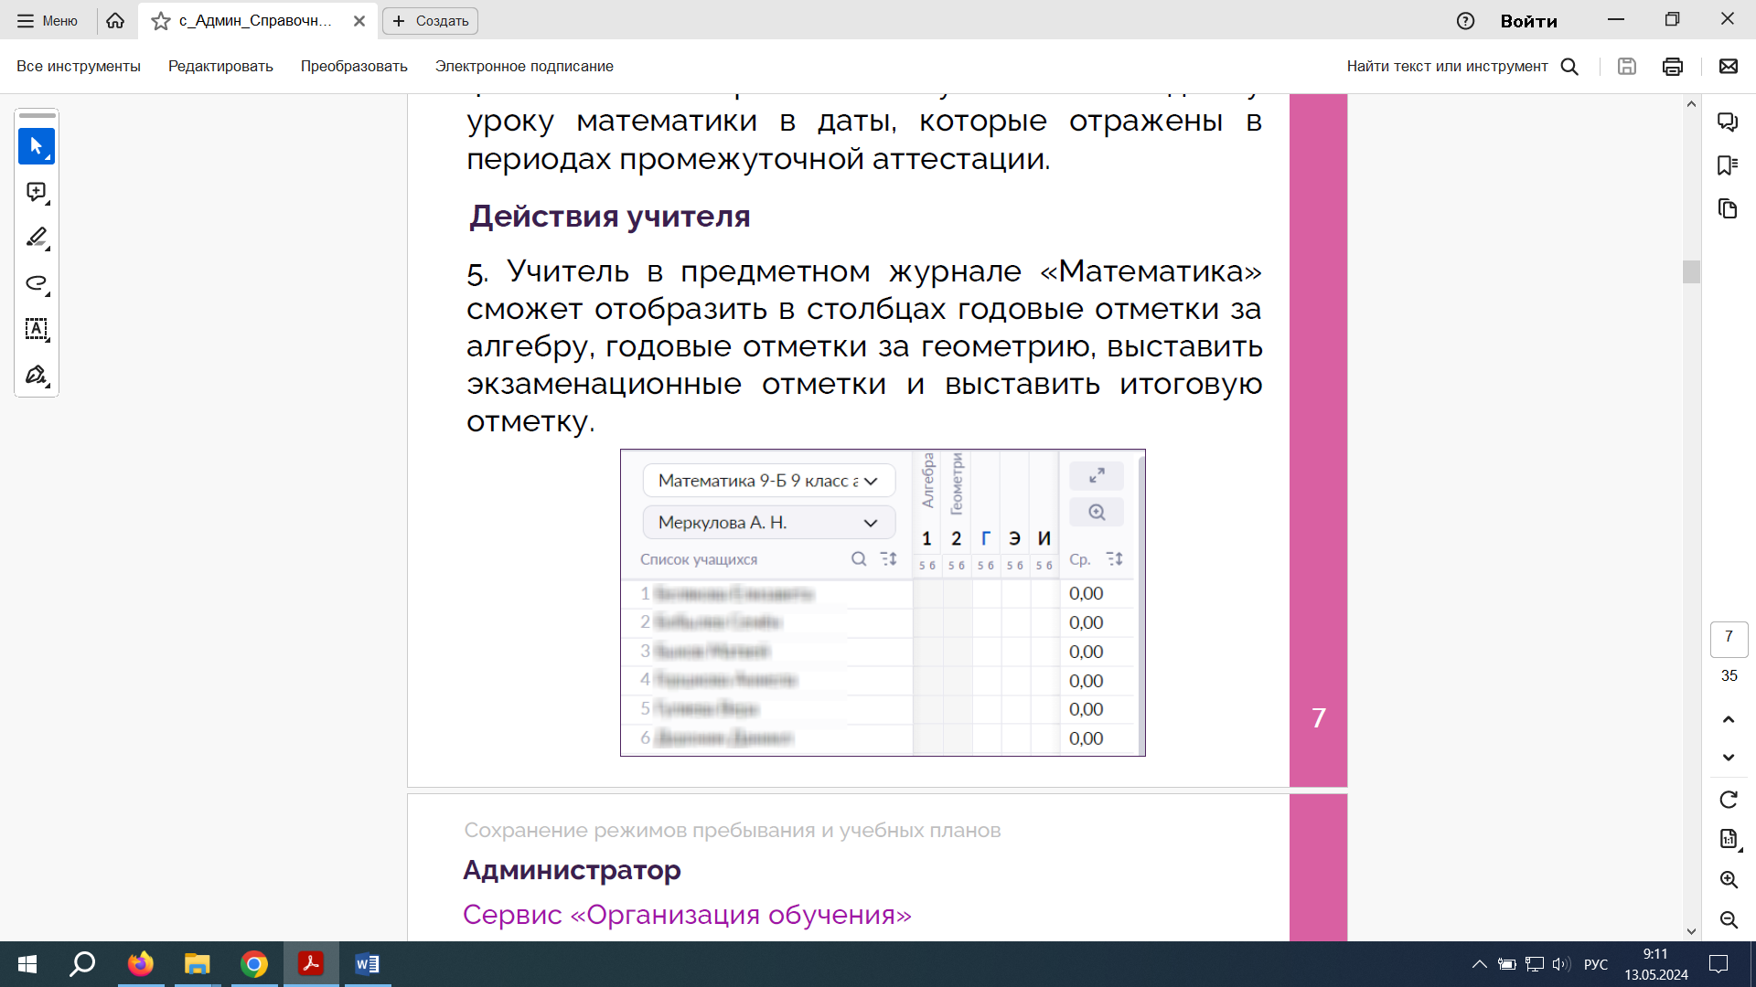
Task: Open the Преобразовать menu
Action: click(x=354, y=66)
